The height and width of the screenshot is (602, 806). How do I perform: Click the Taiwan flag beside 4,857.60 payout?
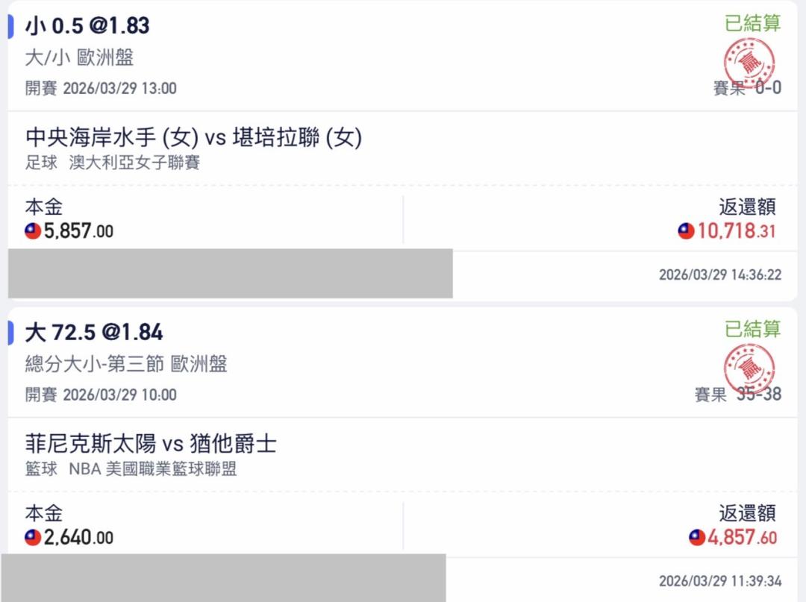click(697, 537)
